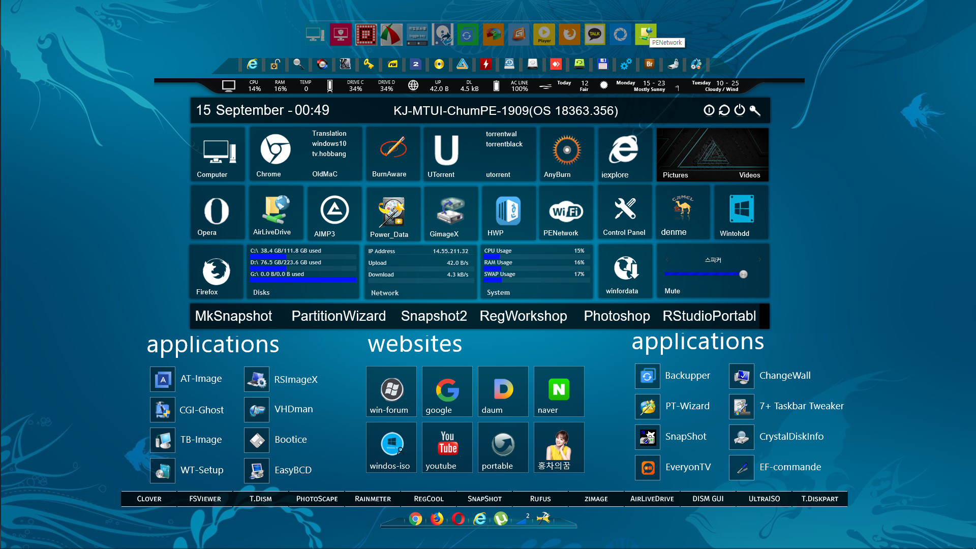
Task: Click the Internet Explorer toolbar icon
Action: coord(252,64)
